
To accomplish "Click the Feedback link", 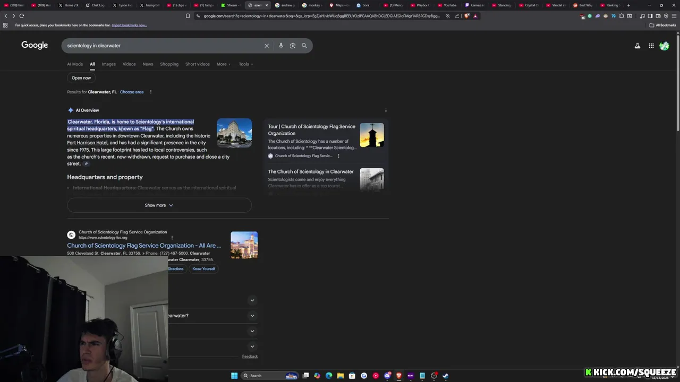I will tap(250, 357).
